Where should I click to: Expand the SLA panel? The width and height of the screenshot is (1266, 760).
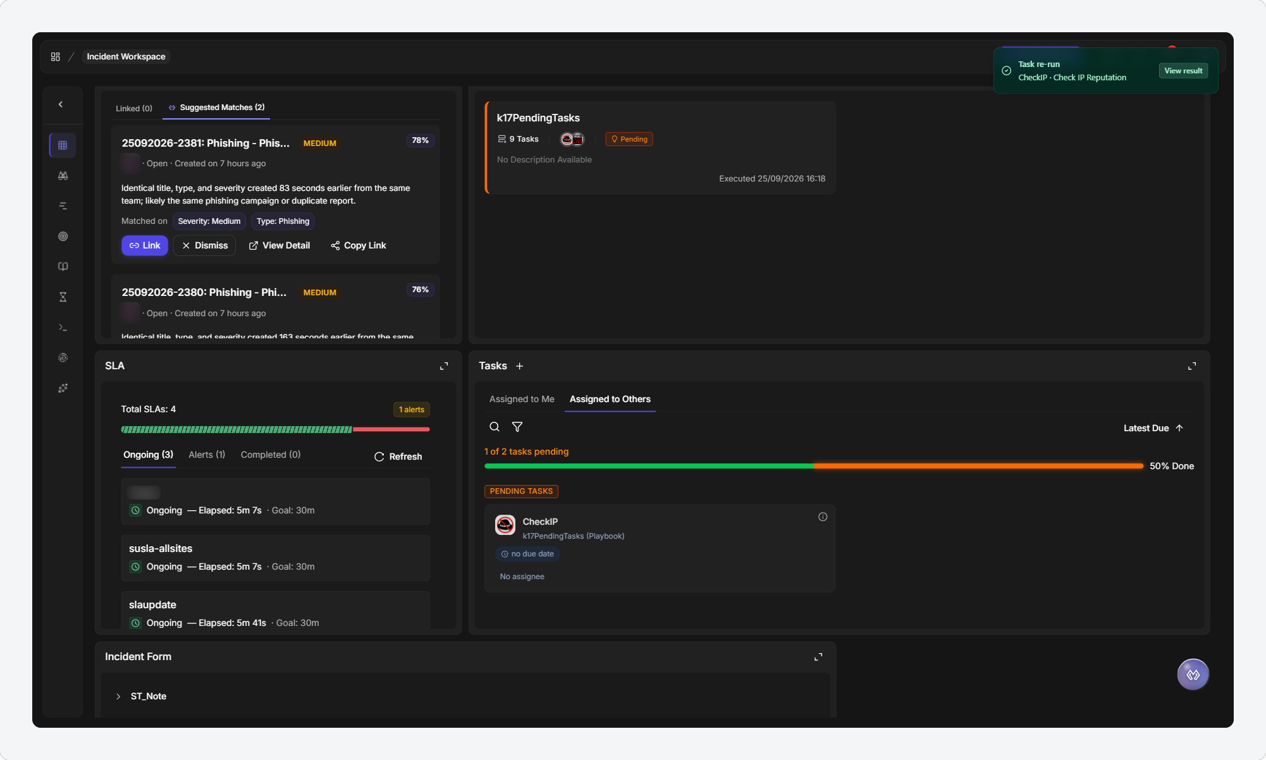point(444,366)
